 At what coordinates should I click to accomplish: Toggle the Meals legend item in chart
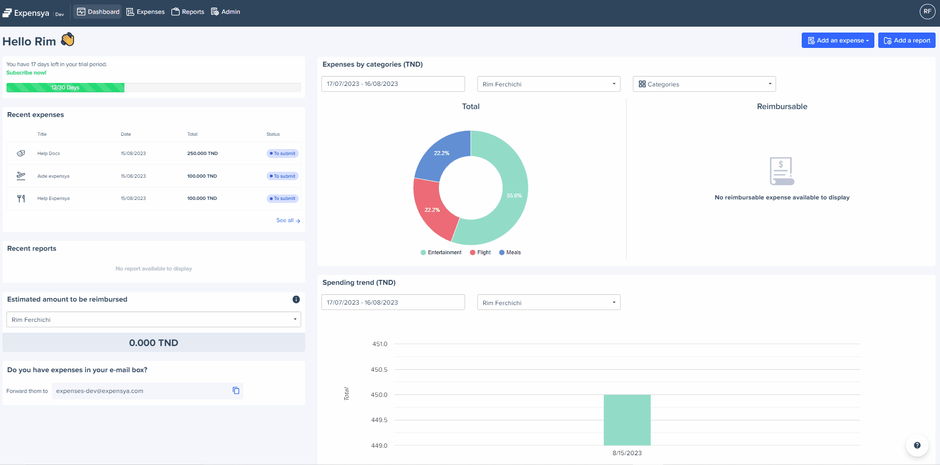(510, 252)
